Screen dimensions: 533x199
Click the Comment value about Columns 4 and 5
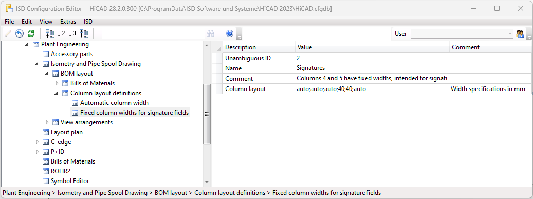[x=372, y=79]
